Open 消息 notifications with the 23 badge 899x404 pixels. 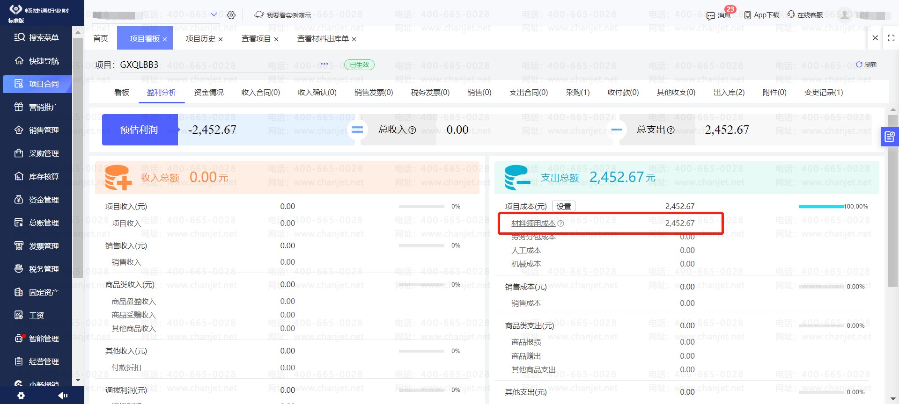[x=719, y=15]
